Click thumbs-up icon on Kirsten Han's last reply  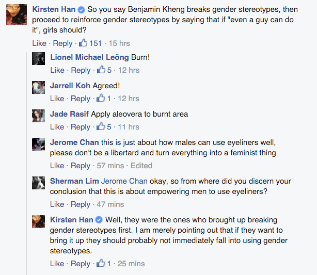point(101,264)
